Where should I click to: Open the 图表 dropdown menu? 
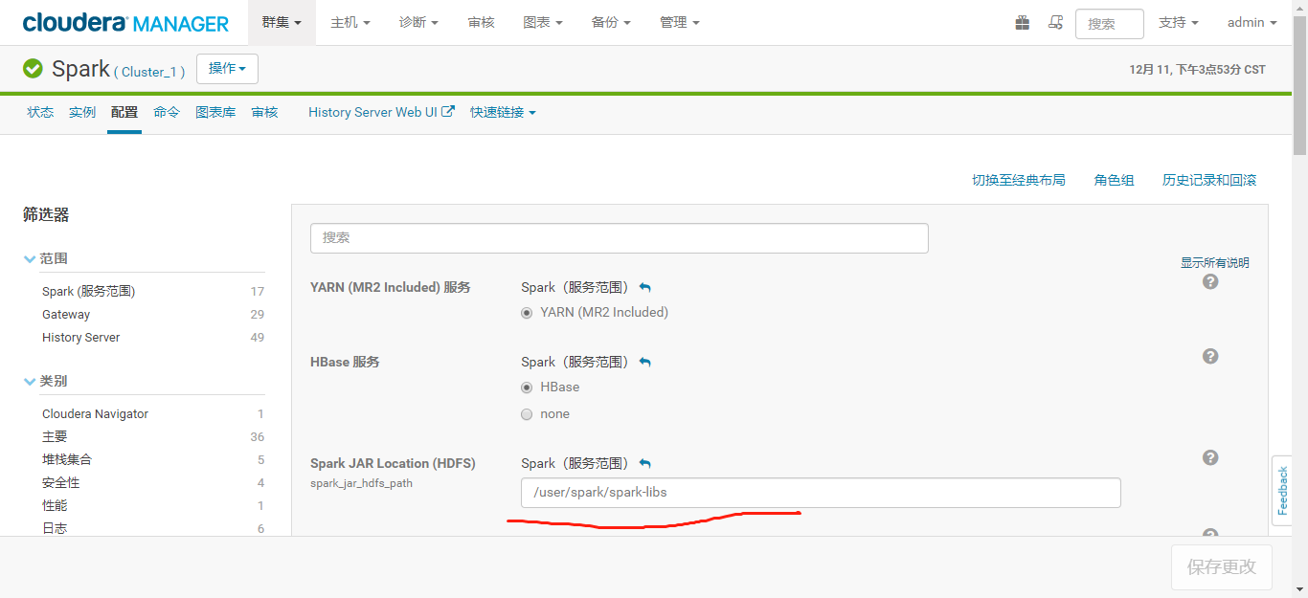[x=543, y=22]
